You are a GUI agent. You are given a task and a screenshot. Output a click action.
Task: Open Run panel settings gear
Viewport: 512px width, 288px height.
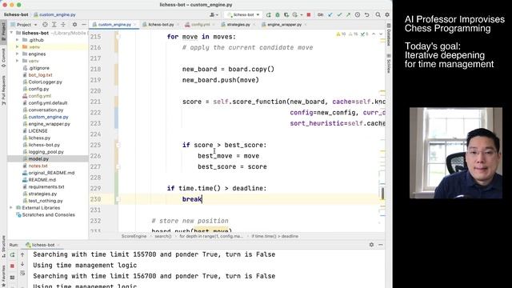tap(371, 245)
